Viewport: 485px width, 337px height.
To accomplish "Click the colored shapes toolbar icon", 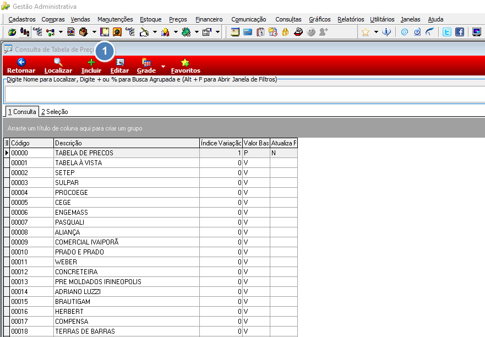I will (165, 32).
